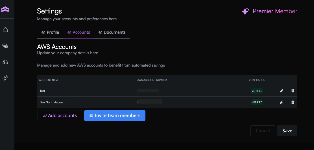
Task: Switch to the Profile tab
Action: (50, 32)
